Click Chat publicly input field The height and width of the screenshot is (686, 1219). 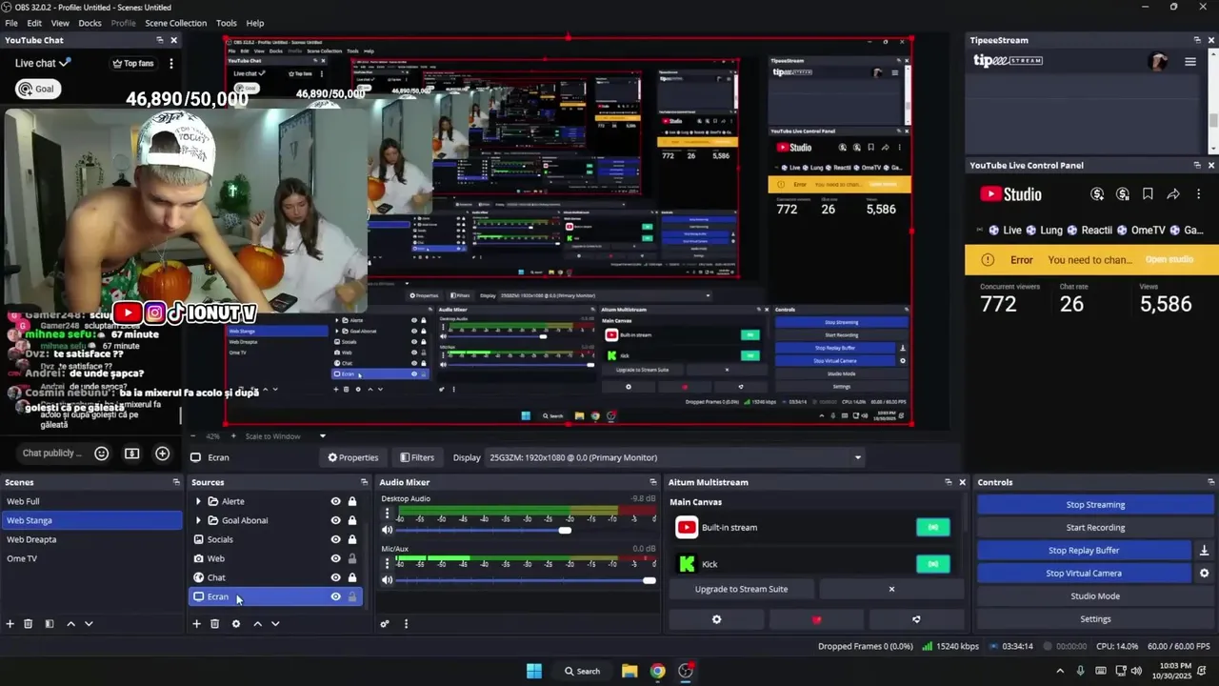[52, 454]
